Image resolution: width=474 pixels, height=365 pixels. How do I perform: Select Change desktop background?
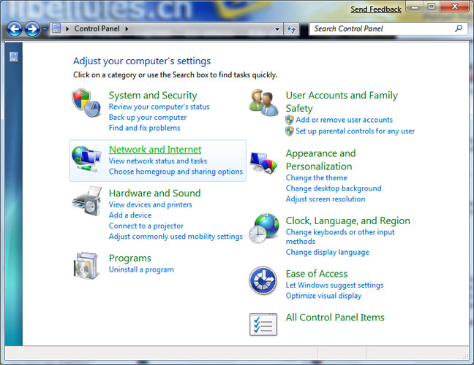[x=334, y=188]
